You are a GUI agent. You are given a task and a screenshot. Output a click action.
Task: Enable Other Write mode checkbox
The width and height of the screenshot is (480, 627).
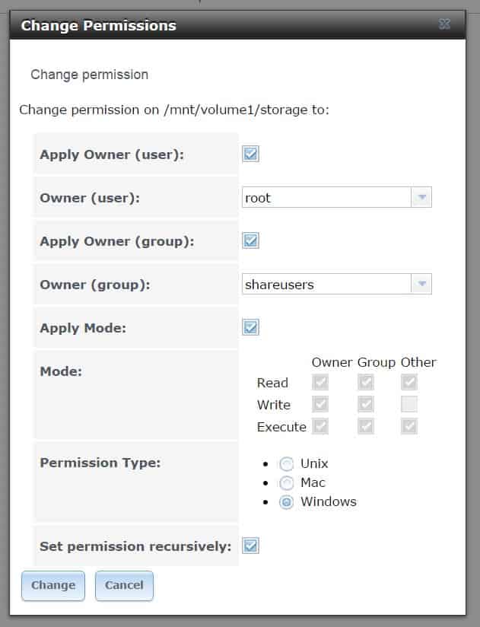pos(410,405)
